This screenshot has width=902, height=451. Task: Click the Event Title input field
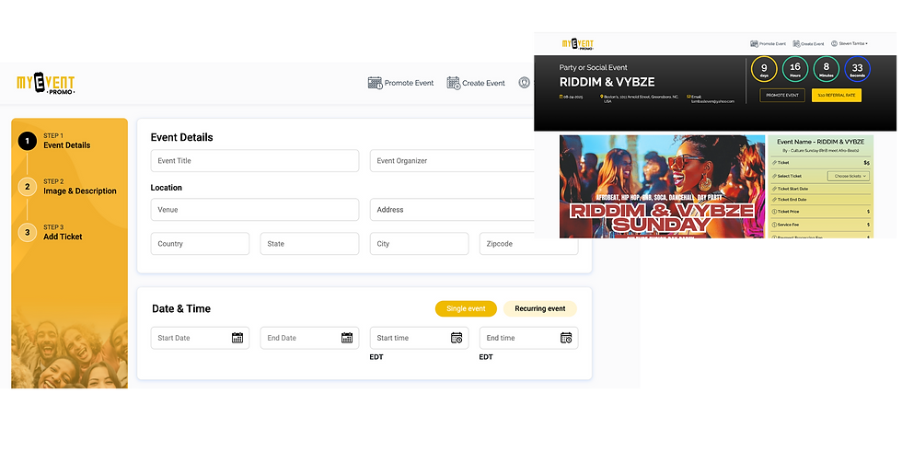click(x=255, y=160)
